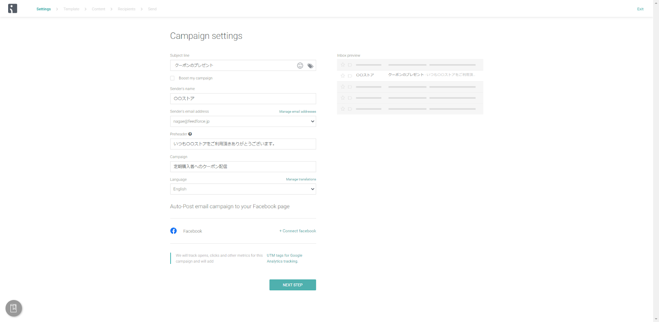
Task: Tick the checkbox in first inbox preview row
Action: pyautogui.click(x=350, y=65)
